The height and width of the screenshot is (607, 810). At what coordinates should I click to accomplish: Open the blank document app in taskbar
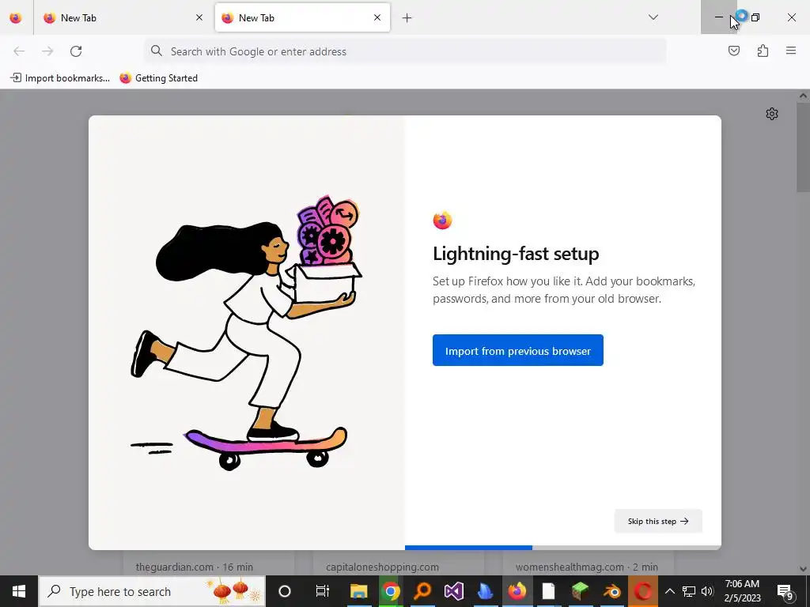click(x=549, y=591)
